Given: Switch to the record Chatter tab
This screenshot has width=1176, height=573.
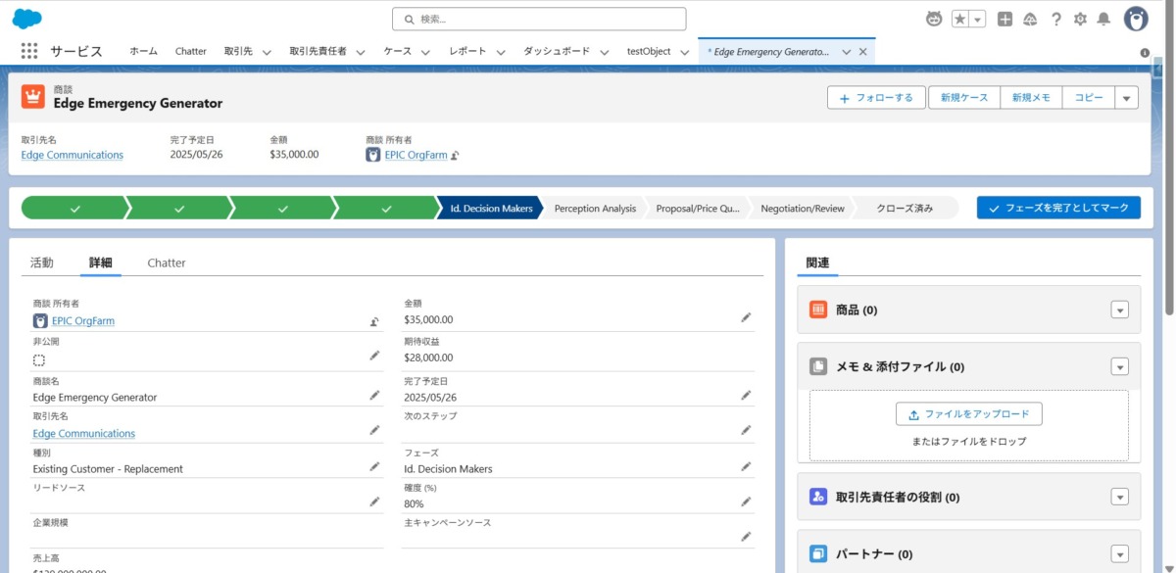Looking at the screenshot, I should pyautogui.click(x=167, y=263).
